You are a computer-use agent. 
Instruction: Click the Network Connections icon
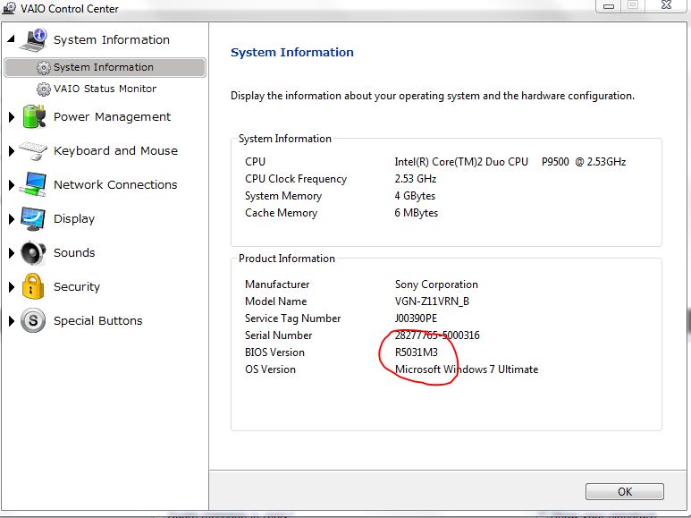(x=33, y=184)
